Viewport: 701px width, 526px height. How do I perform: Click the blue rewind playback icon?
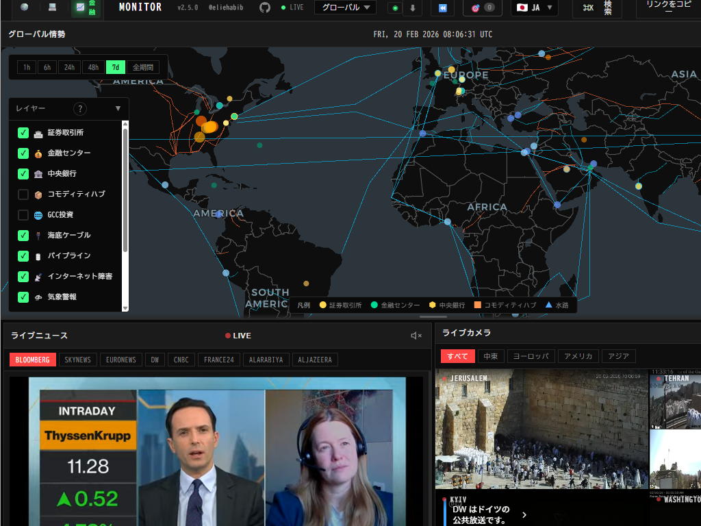[443, 8]
